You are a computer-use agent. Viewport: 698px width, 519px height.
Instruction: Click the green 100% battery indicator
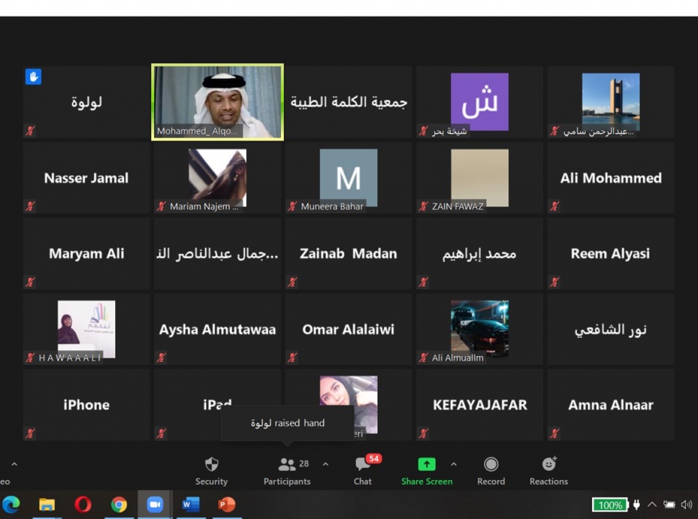[x=610, y=505]
